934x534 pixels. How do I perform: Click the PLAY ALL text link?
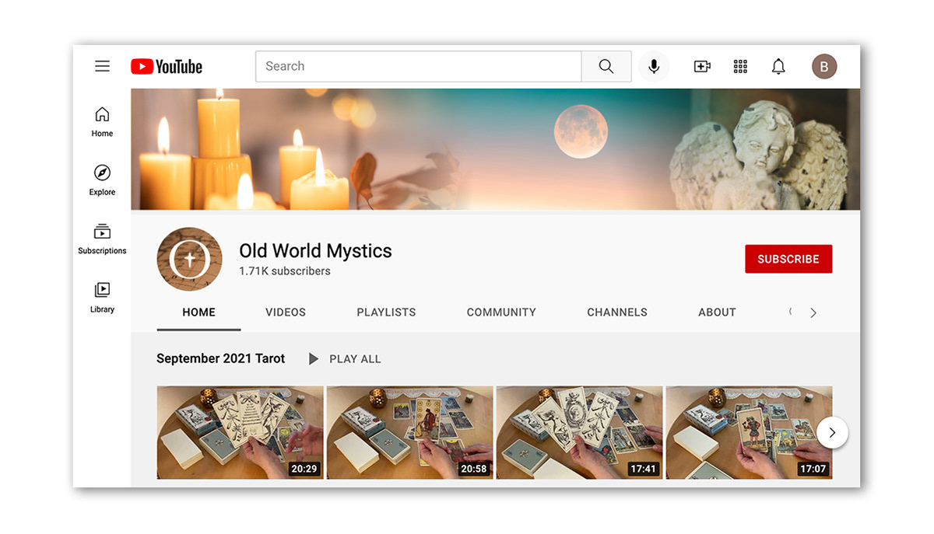click(355, 359)
